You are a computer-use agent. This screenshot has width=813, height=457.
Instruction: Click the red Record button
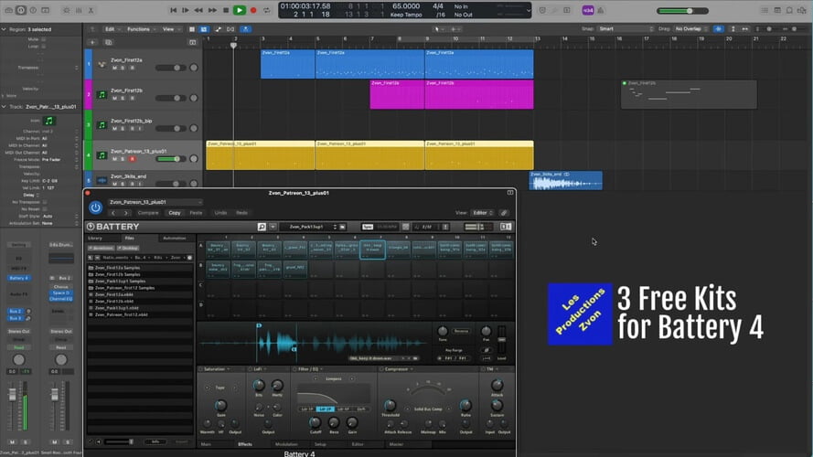[x=253, y=10]
